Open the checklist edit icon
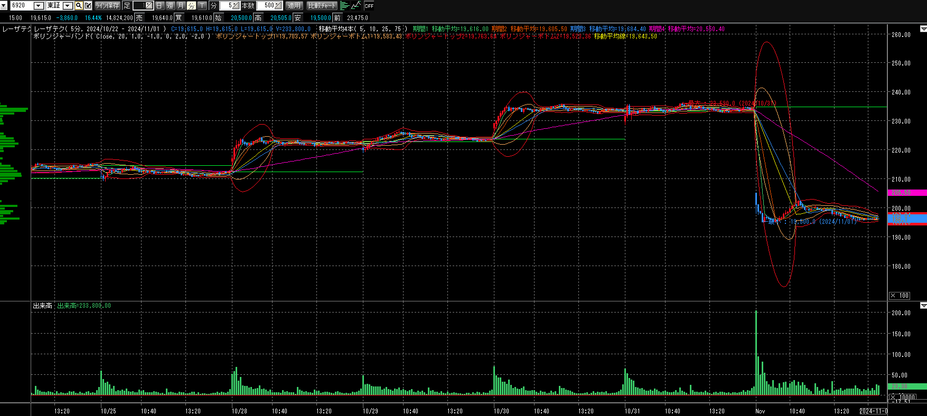The width and height of the screenshot is (927, 416). (x=88, y=6)
